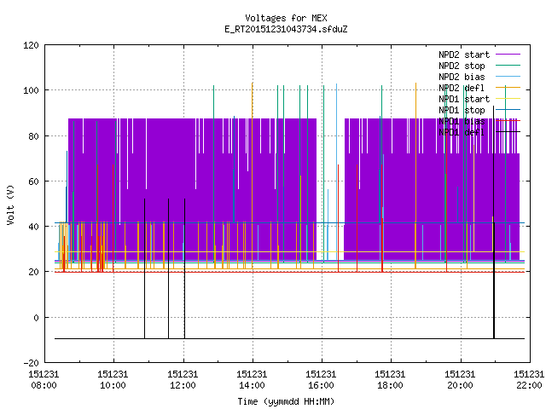Click the purple NPD2 start legend line sample
The width and height of the screenshot is (546, 409).
508,55
